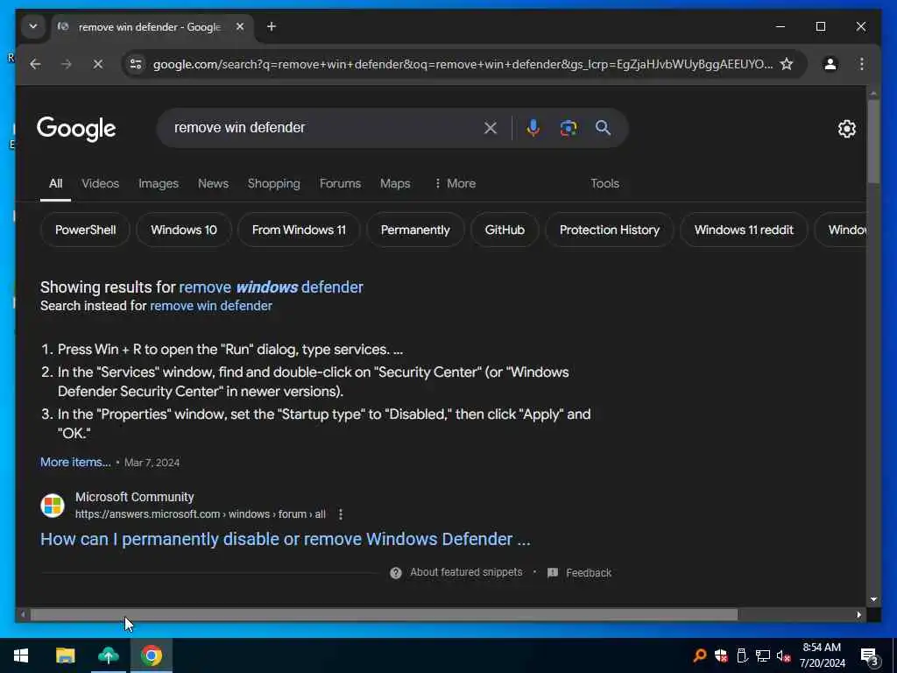Clear the Google search box
This screenshot has height=673, width=897.
pyautogui.click(x=491, y=128)
